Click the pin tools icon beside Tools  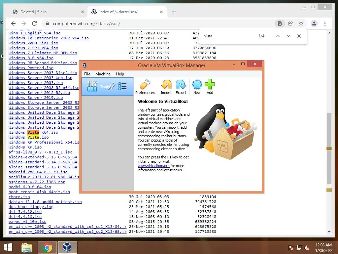pyautogui.click(x=112, y=86)
